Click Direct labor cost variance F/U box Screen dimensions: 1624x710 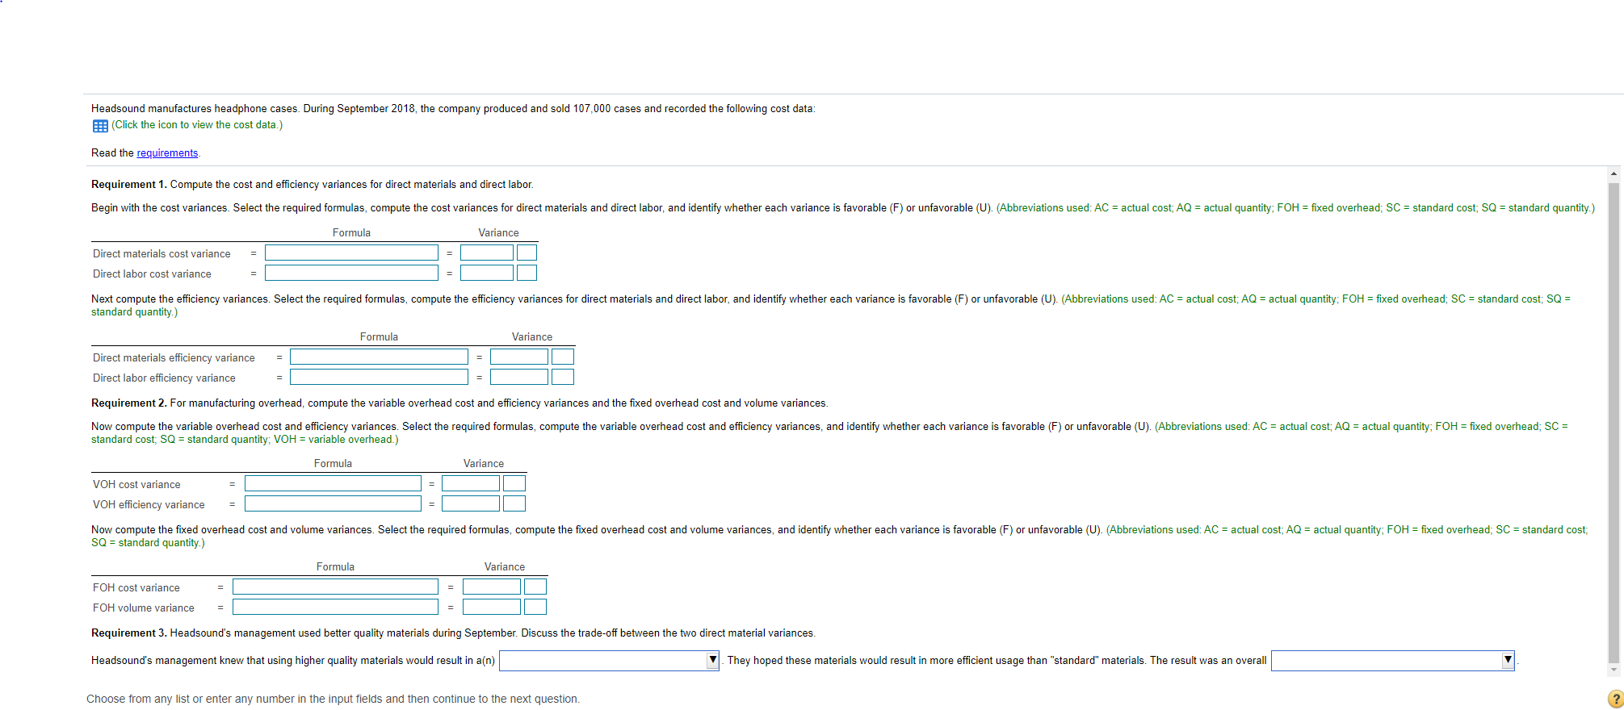527,274
